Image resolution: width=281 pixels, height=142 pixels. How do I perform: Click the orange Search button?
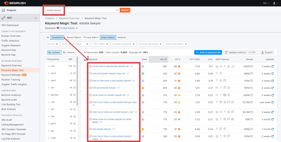125,10
